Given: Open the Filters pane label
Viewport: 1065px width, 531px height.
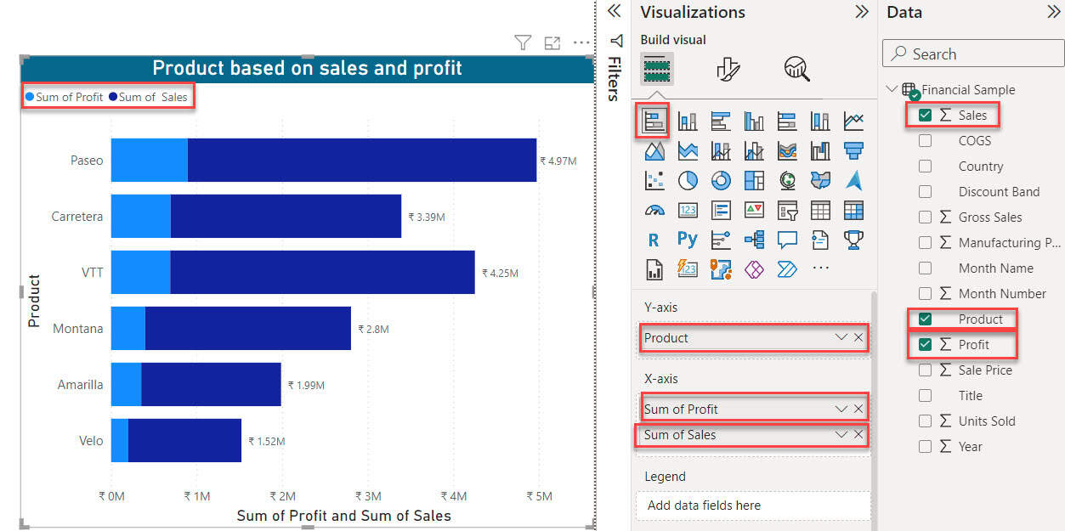Looking at the screenshot, I should [x=615, y=79].
